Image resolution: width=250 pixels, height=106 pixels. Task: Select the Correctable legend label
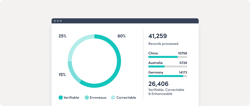coord(126,97)
